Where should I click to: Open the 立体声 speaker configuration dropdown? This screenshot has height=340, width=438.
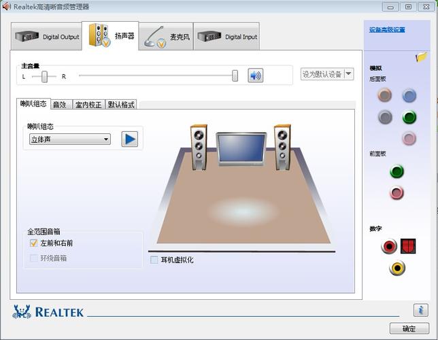click(70, 139)
